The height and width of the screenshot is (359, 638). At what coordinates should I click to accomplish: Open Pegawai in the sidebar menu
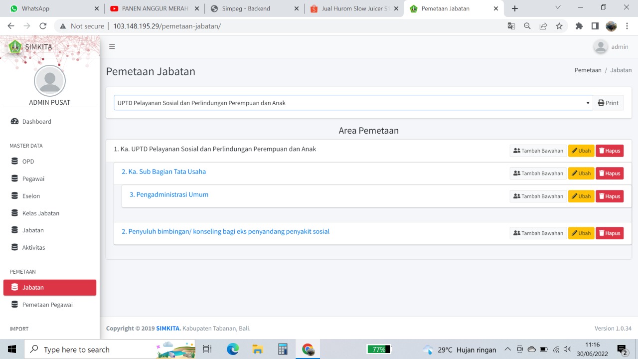[x=33, y=179]
